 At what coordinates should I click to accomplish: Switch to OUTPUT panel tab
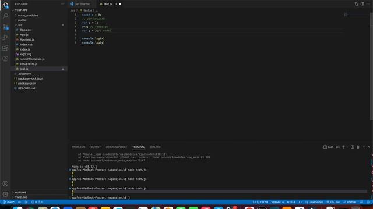point(96,147)
